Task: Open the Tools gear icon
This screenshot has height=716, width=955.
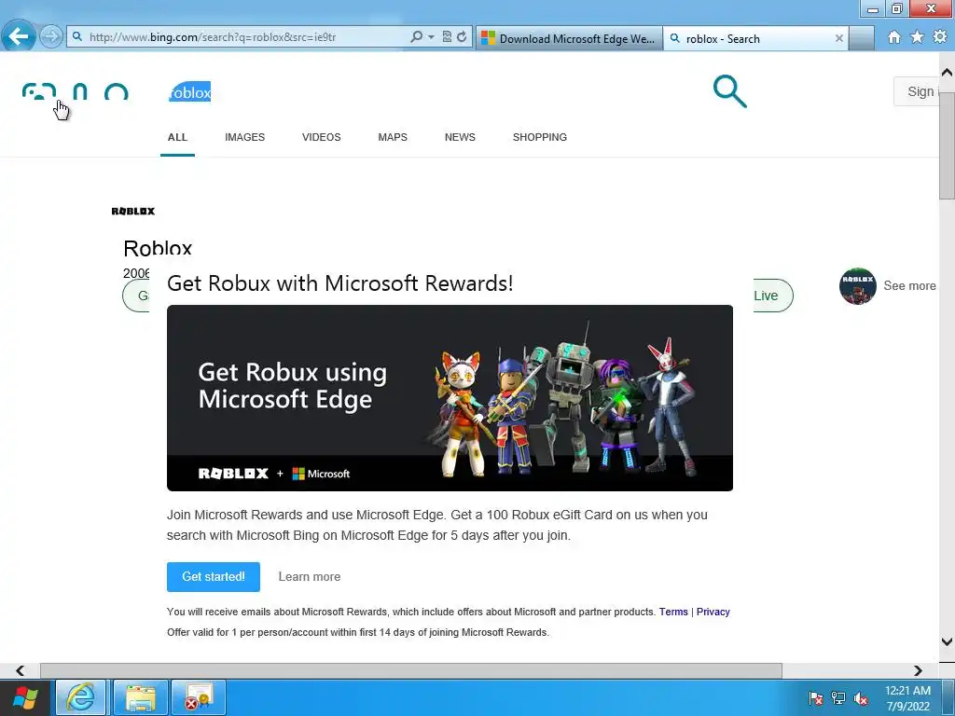Action: pos(940,37)
